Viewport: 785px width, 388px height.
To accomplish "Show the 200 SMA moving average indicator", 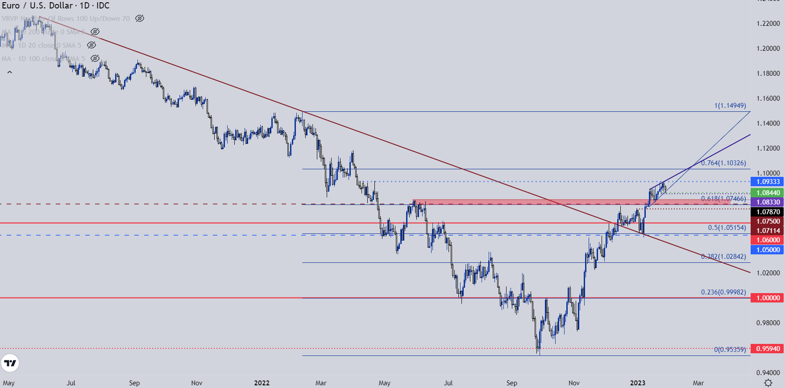I will (95, 32).
